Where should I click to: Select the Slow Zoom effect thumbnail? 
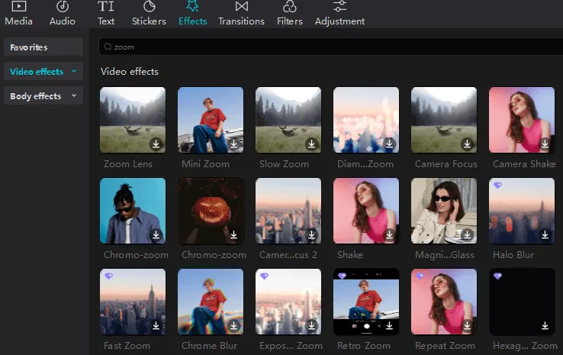288,120
